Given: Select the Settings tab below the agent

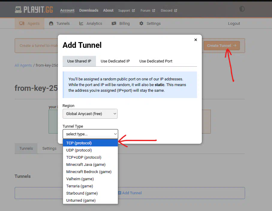Looking at the screenshot, I should [49, 149].
